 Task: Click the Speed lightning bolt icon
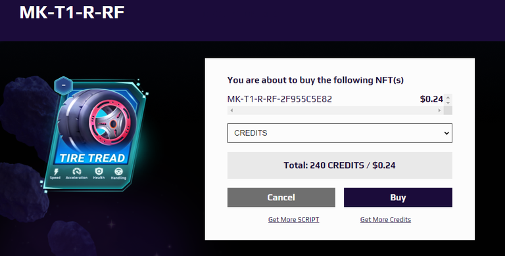56,171
